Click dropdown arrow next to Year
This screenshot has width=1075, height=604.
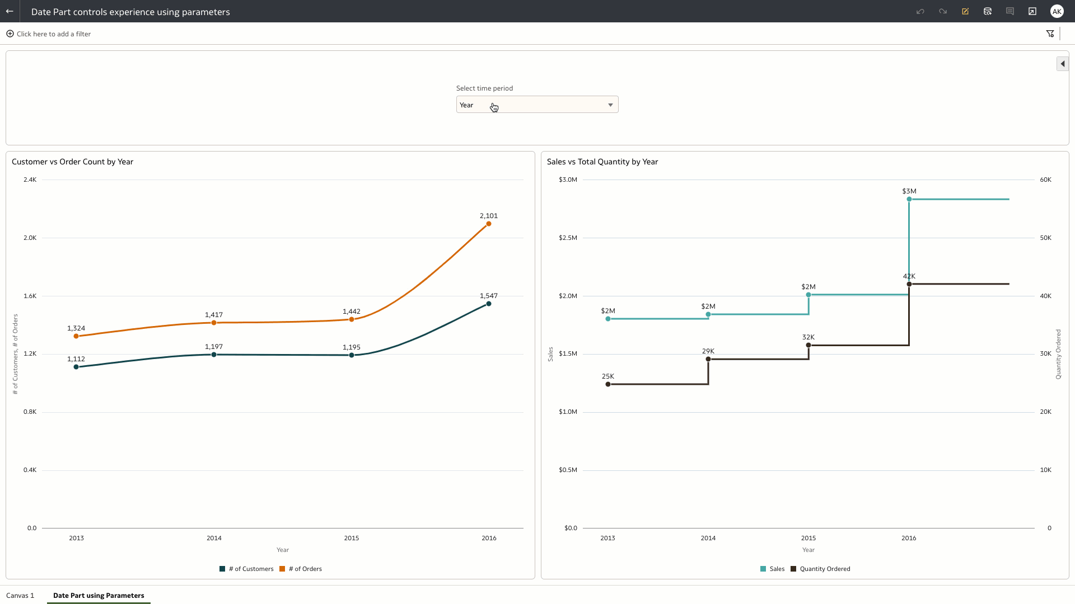coord(610,105)
